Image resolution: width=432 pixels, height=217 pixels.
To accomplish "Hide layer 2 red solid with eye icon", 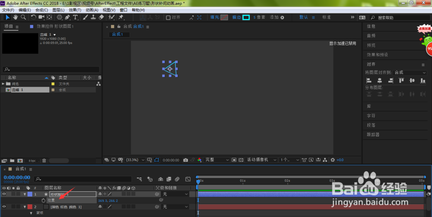I will [4, 207].
